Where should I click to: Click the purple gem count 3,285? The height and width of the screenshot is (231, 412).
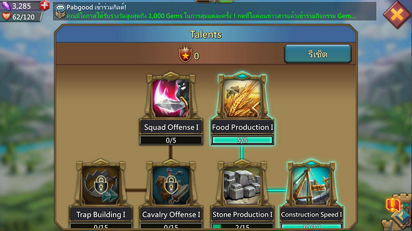[22, 6]
